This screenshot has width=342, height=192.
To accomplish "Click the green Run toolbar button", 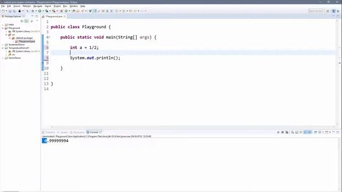I will click(40, 11).
